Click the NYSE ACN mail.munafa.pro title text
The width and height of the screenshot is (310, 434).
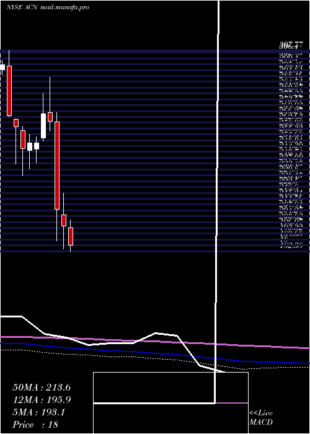pos(48,7)
